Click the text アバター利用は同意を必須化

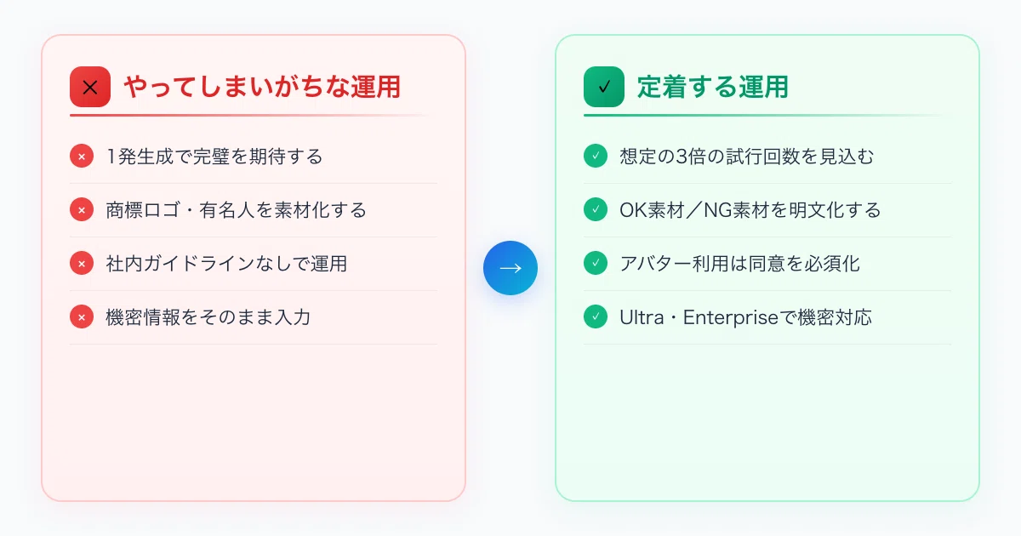point(740,264)
